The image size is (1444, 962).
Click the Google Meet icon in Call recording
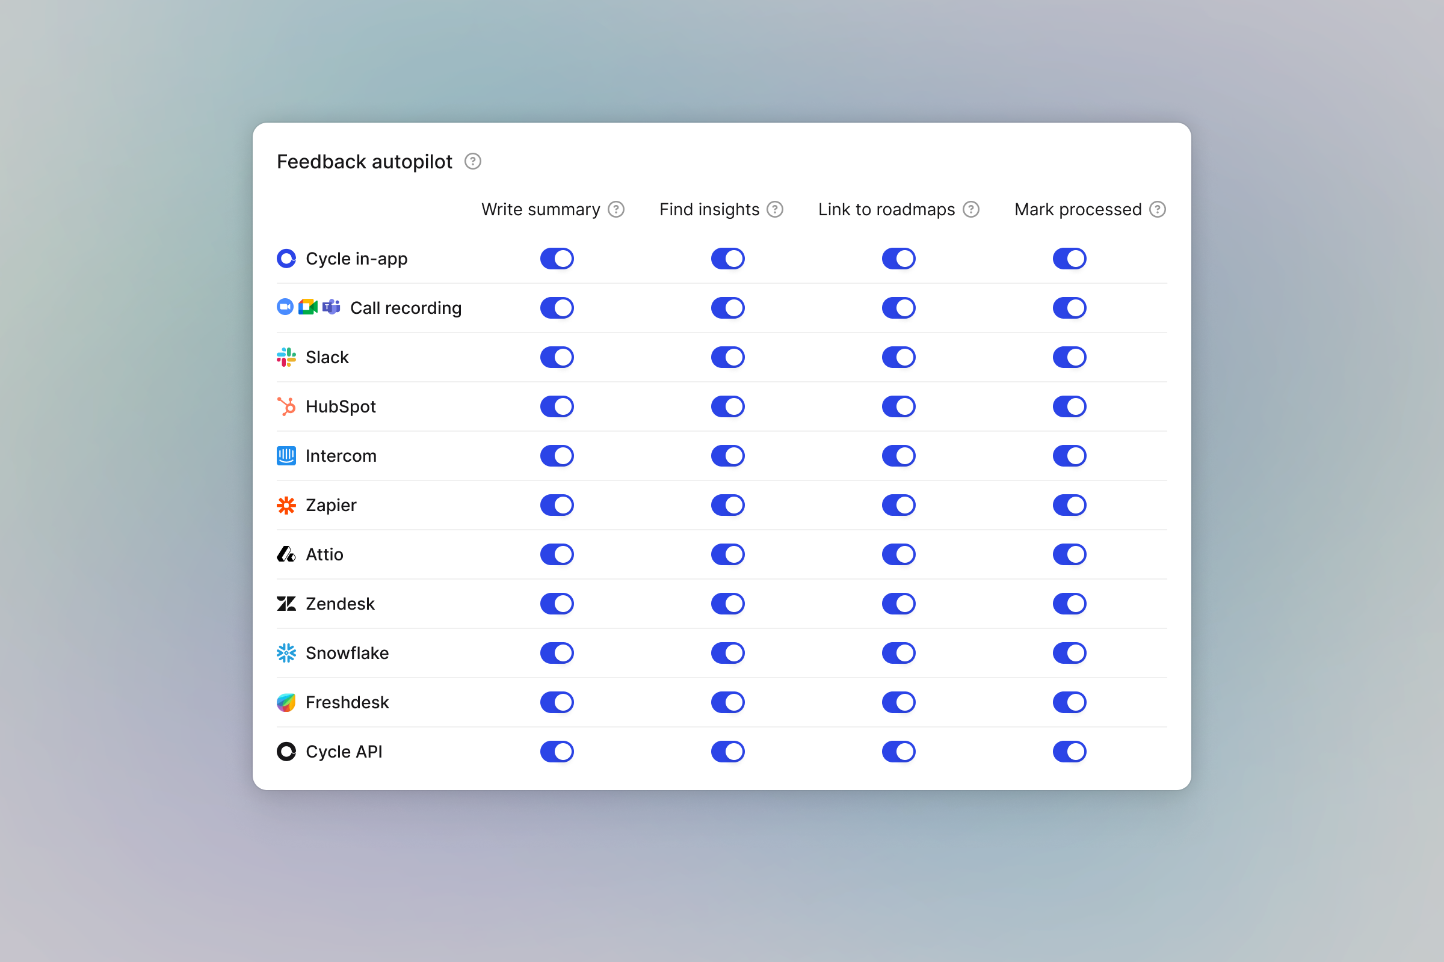(307, 307)
